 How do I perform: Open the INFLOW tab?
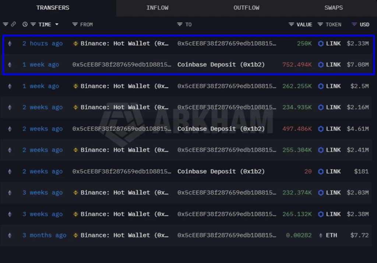[x=158, y=8]
